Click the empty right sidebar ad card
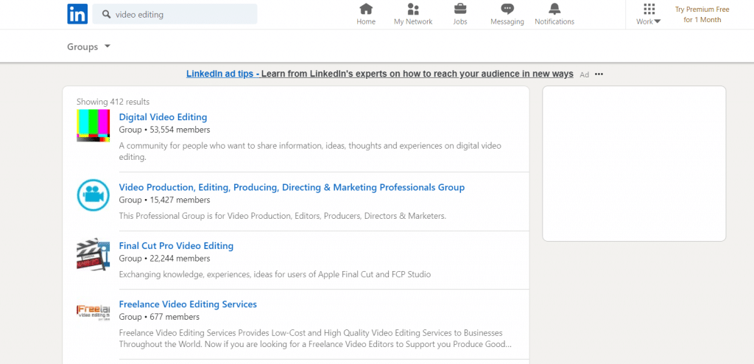This screenshot has width=754, height=364. click(x=634, y=164)
